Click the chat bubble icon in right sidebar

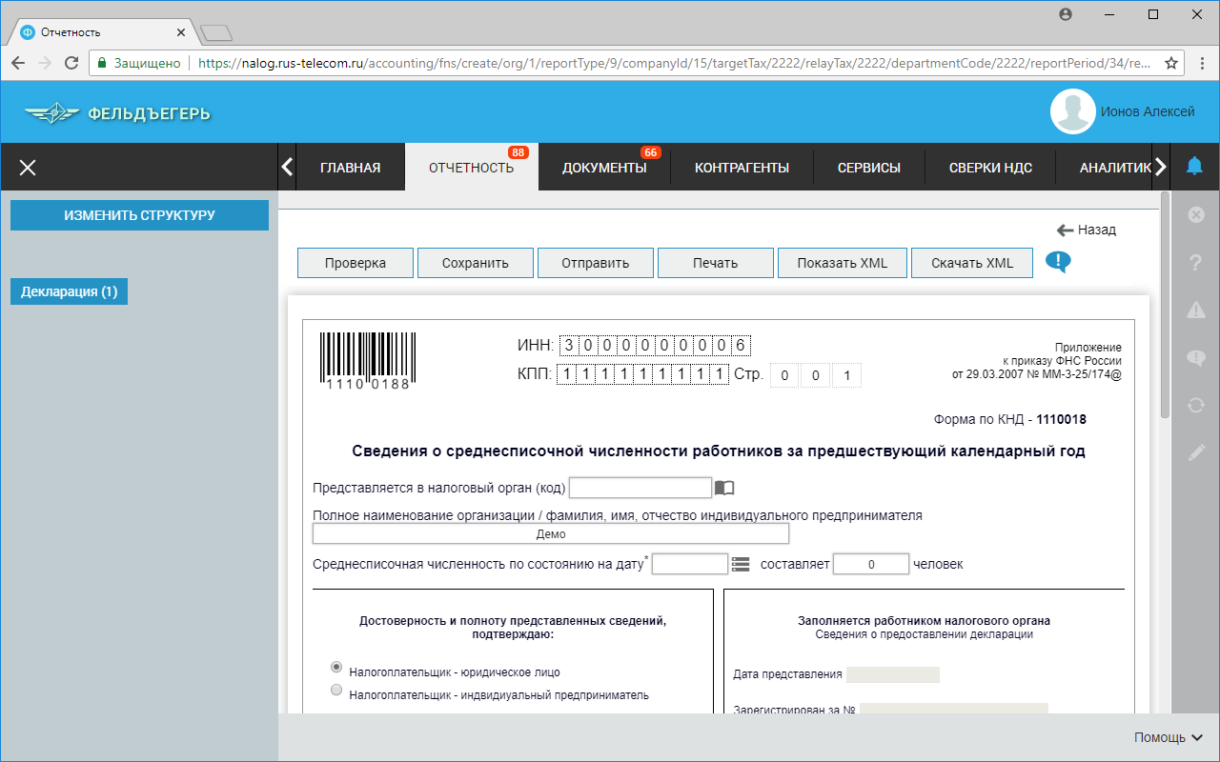(x=1195, y=358)
